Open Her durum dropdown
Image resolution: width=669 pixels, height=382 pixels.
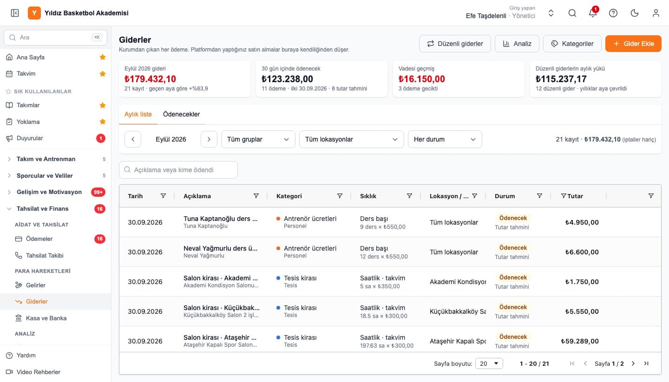445,139
